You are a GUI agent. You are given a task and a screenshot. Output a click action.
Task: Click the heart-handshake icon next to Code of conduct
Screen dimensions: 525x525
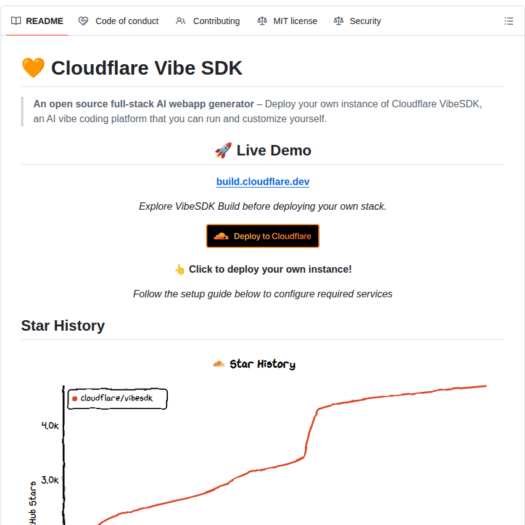[83, 20]
